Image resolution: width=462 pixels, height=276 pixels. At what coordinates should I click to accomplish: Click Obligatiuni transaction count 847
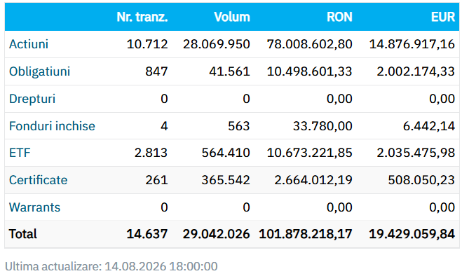(x=156, y=71)
